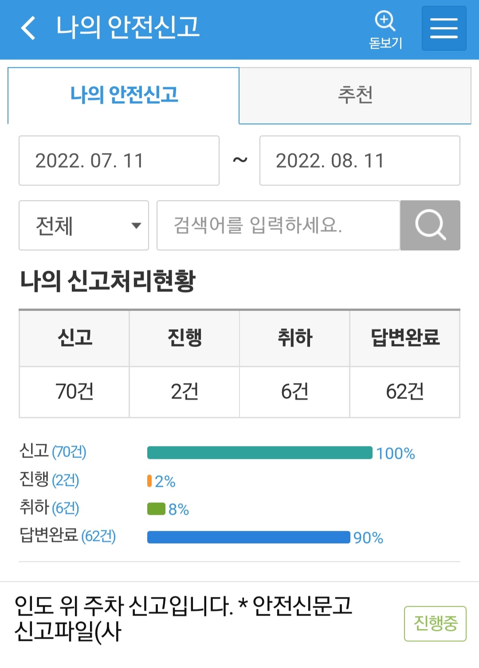Viewport: 479px width, 668px height.
Task: Switch to the 나의 안전신고 tab
Action: [x=124, y=95]
